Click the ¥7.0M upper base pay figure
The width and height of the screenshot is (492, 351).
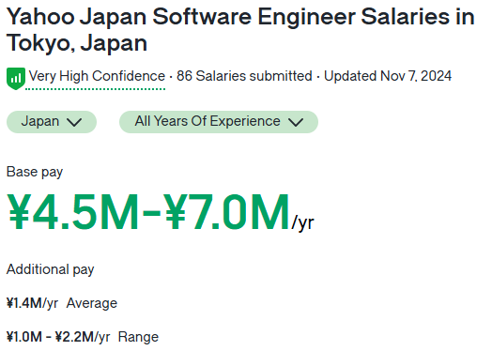[226, 212]
